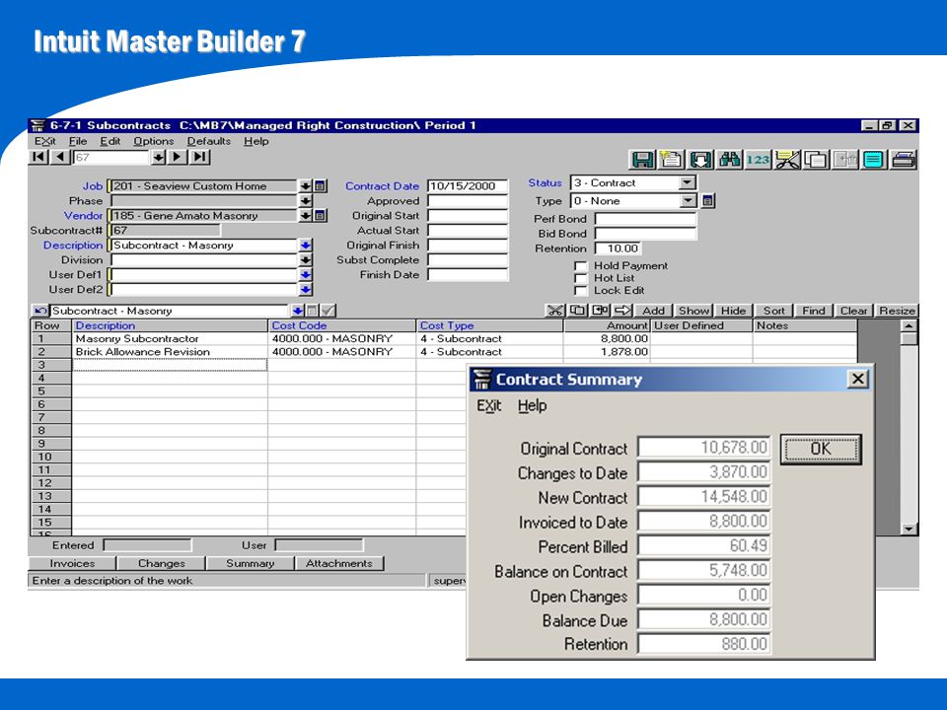The width and height of the screenshot is (947, 710).
Task: Click OK in Contract Summary dialog
Action: pos(821,450)
